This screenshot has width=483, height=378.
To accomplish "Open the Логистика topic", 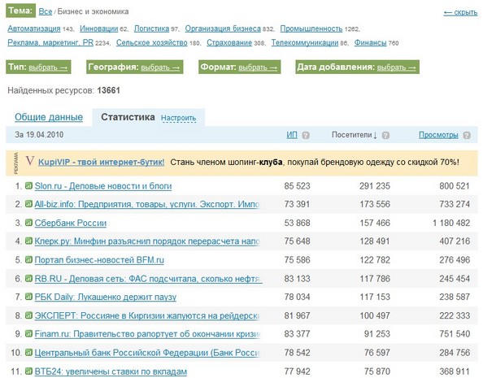I will point(151,28).
